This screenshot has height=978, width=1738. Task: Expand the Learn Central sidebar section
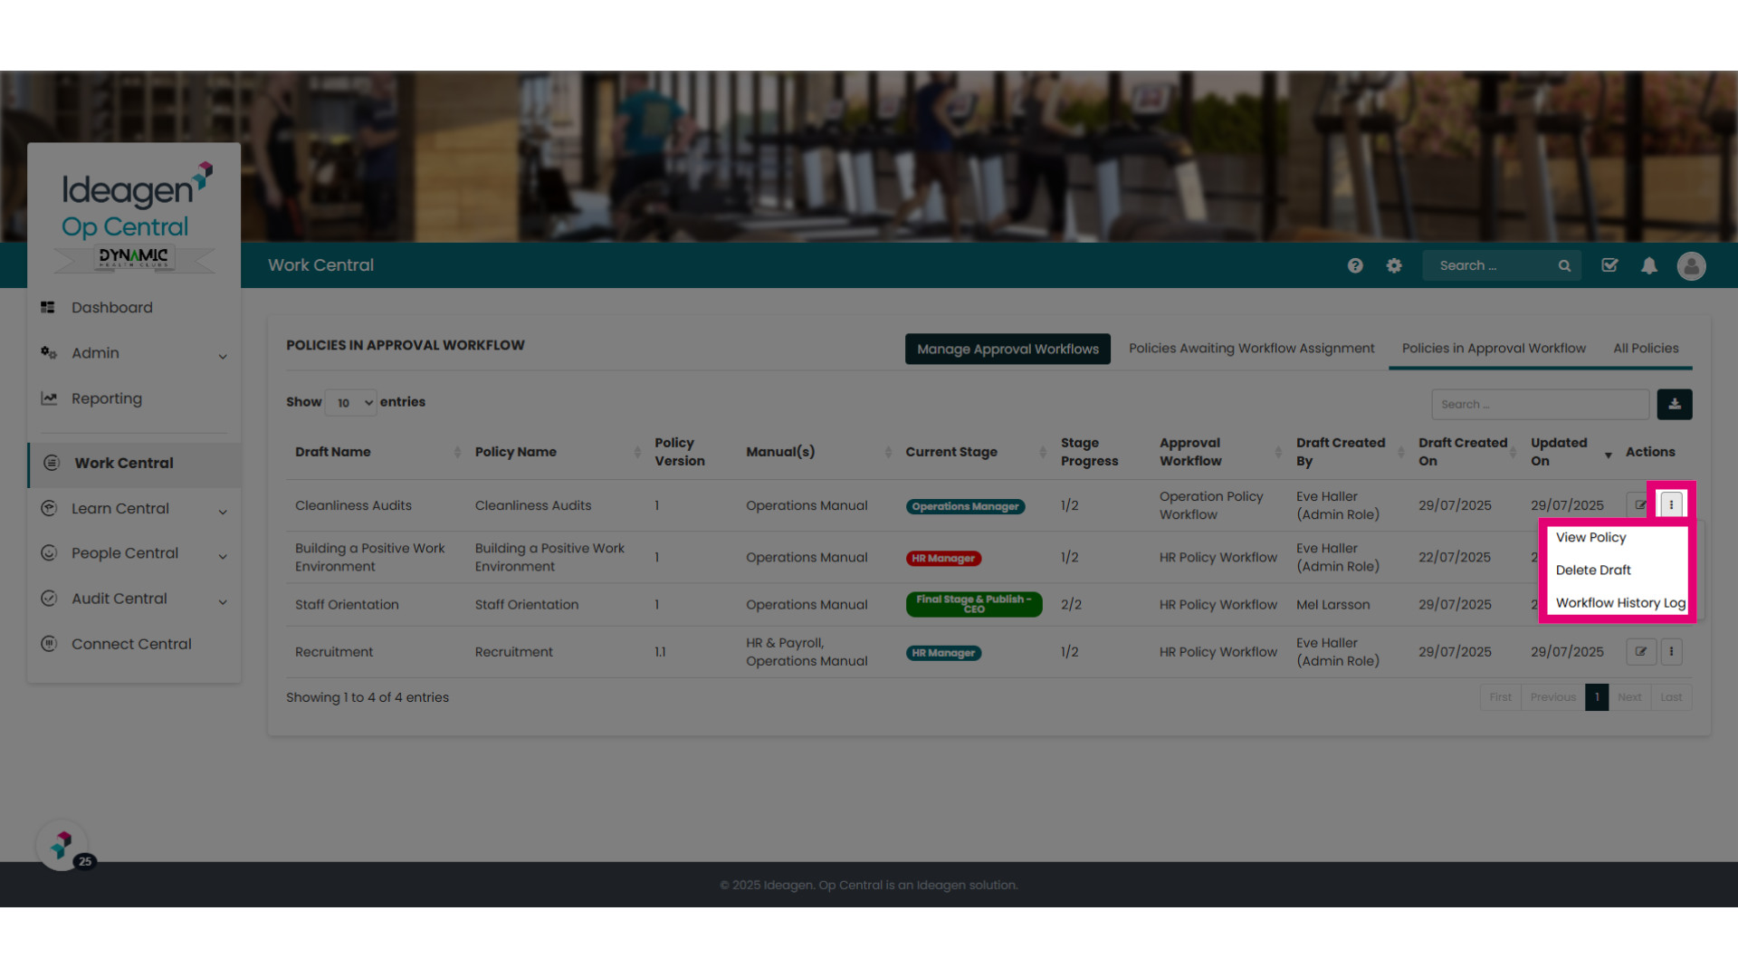pyautogui.click(x=134, y=509)
